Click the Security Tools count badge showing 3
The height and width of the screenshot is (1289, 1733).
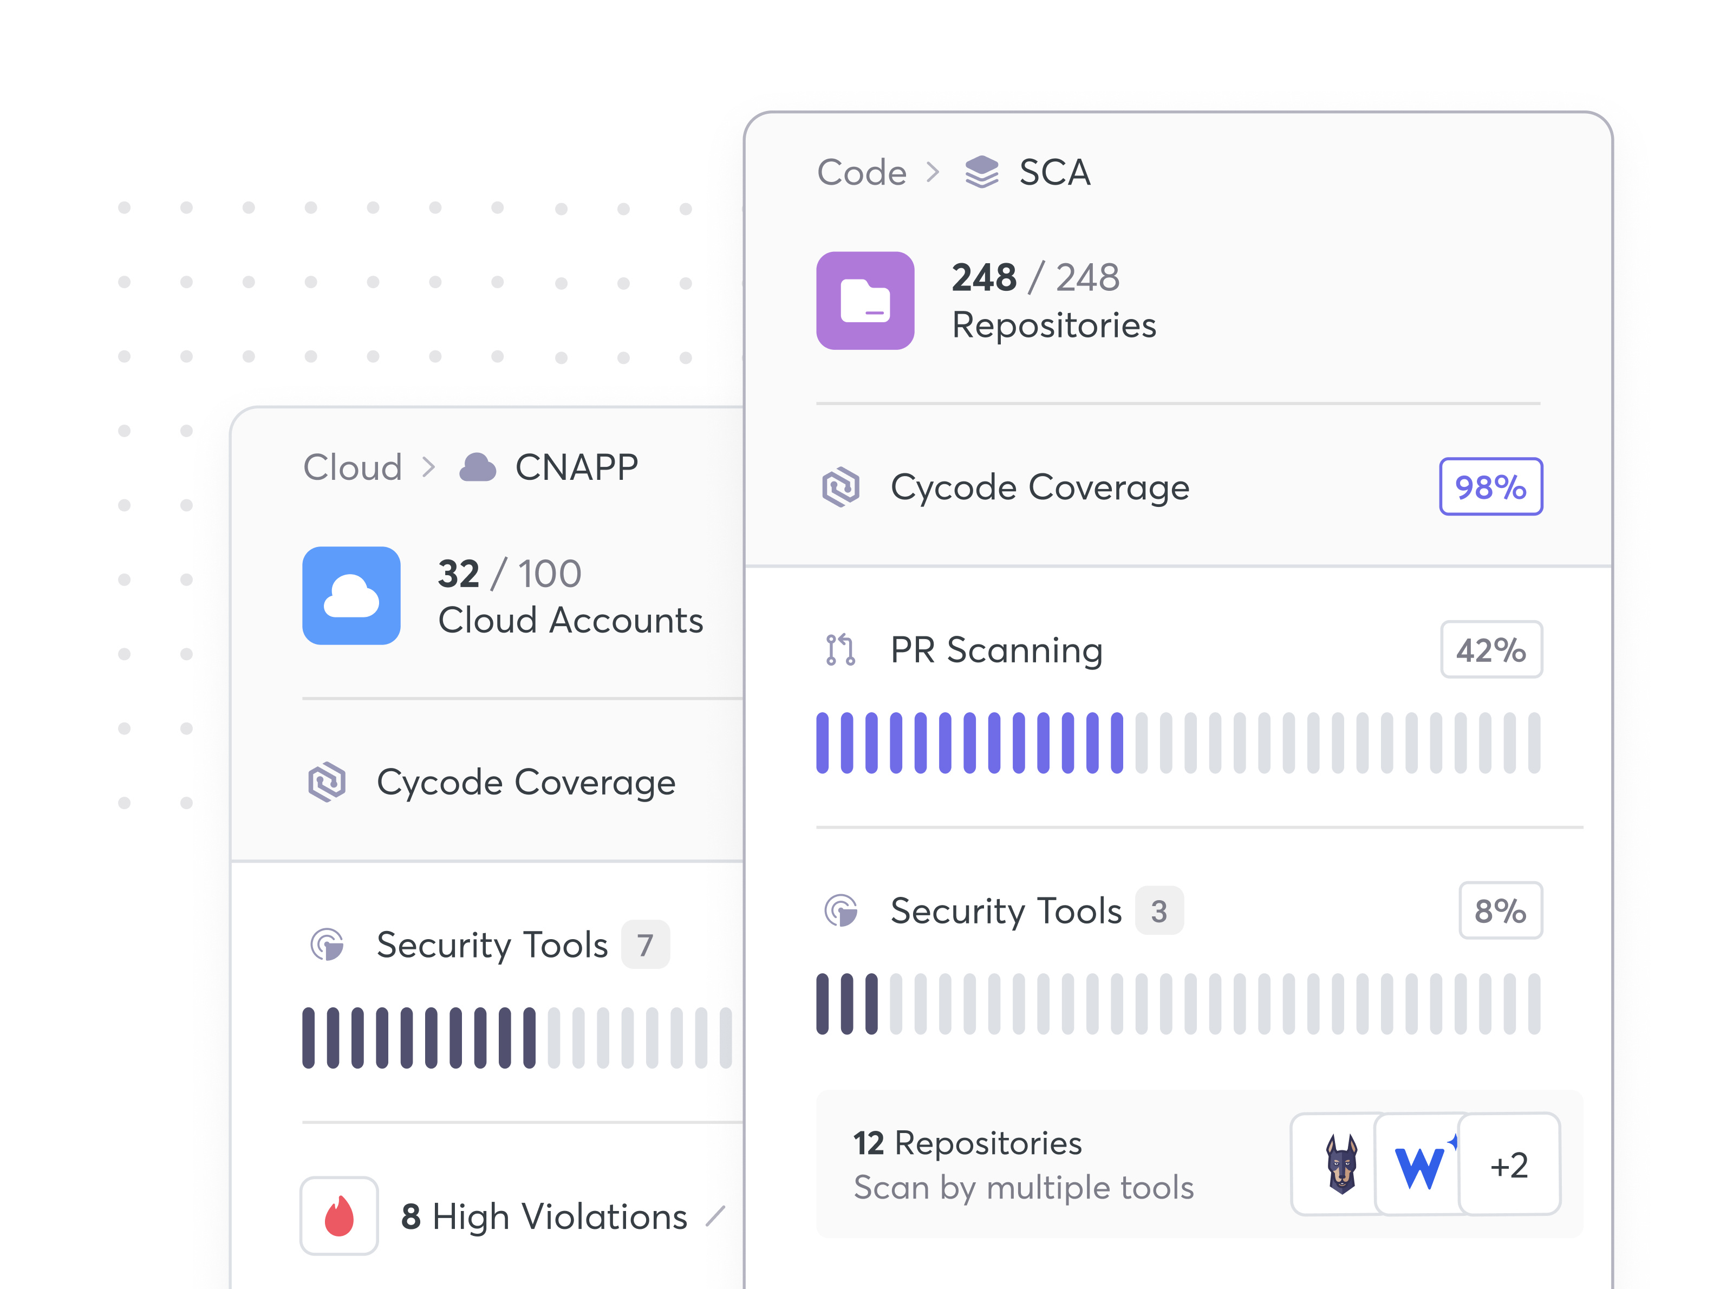click(1160, 910)
